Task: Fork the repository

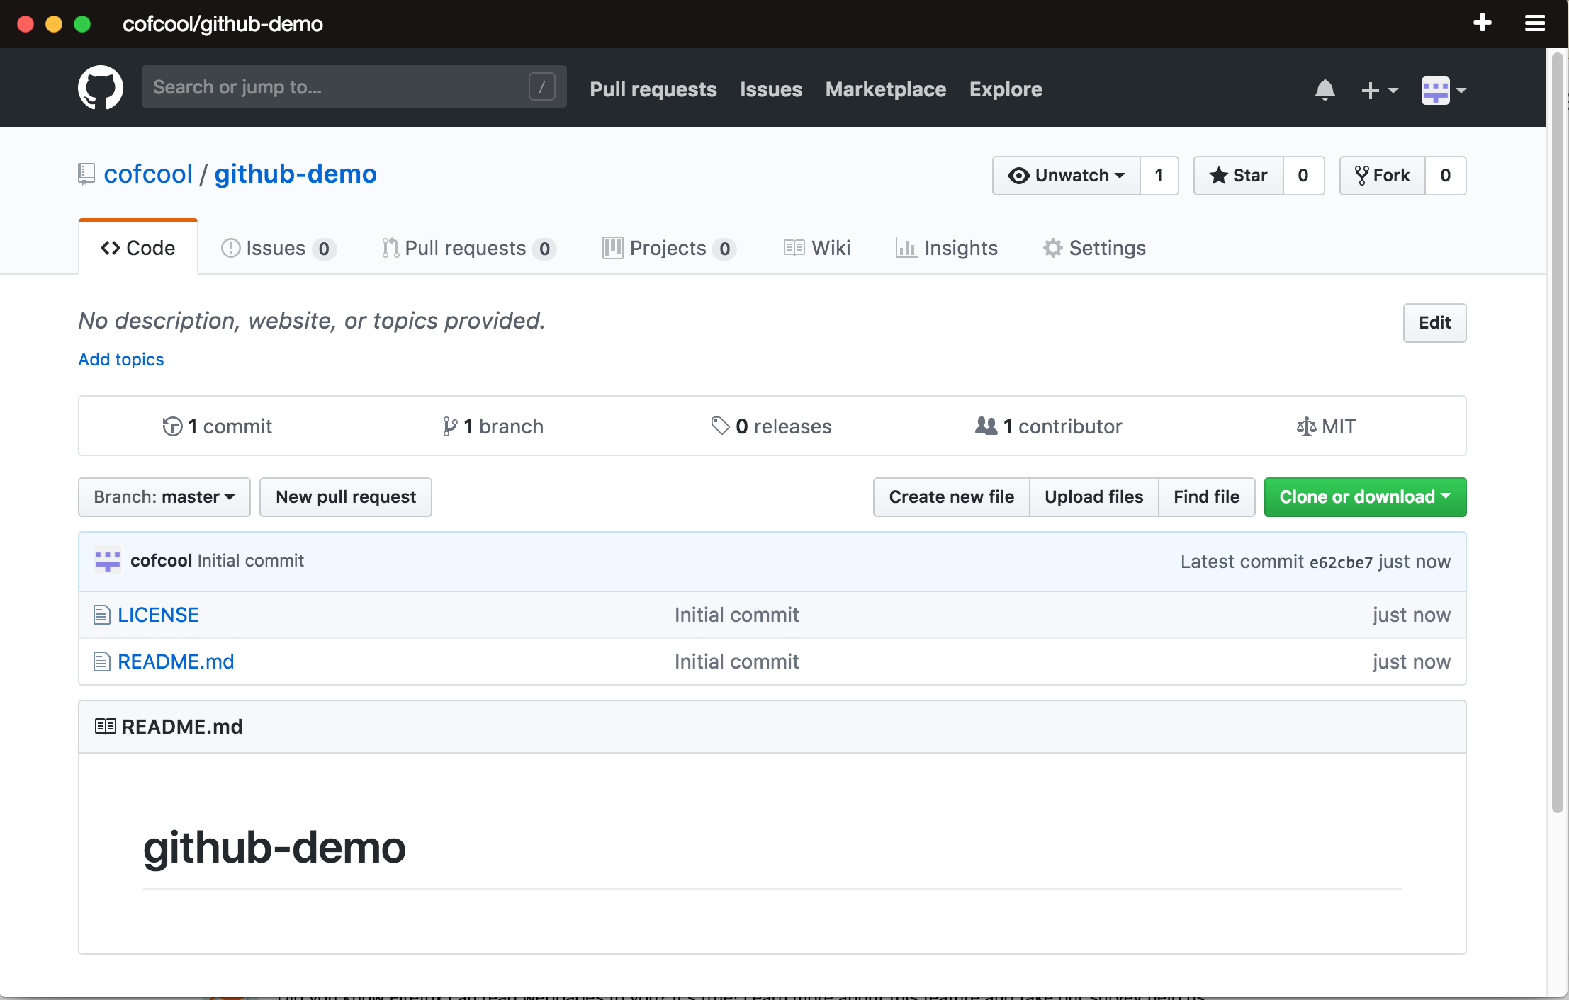Action: coord(1383,176)
